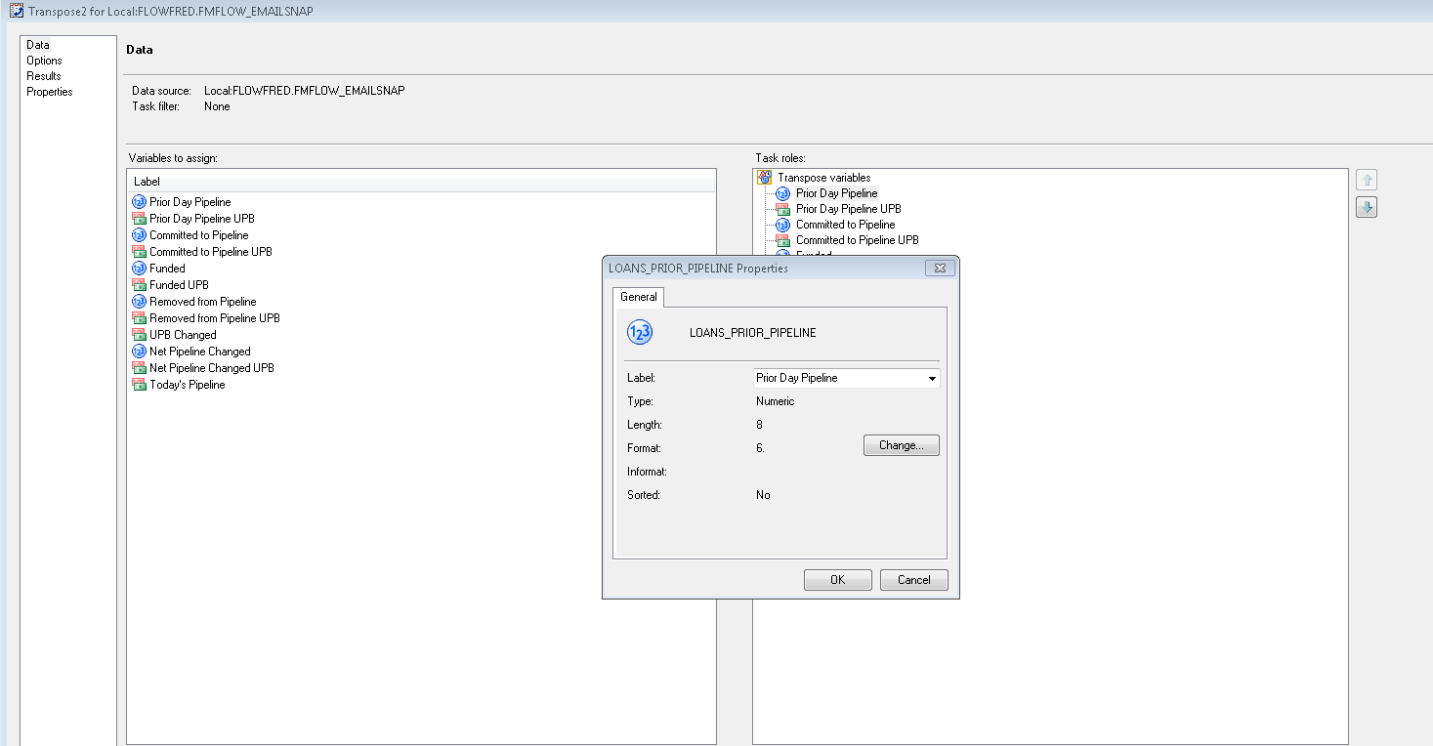Click the currency icon beside Today's Pipeline

click(x=138, y=384)
